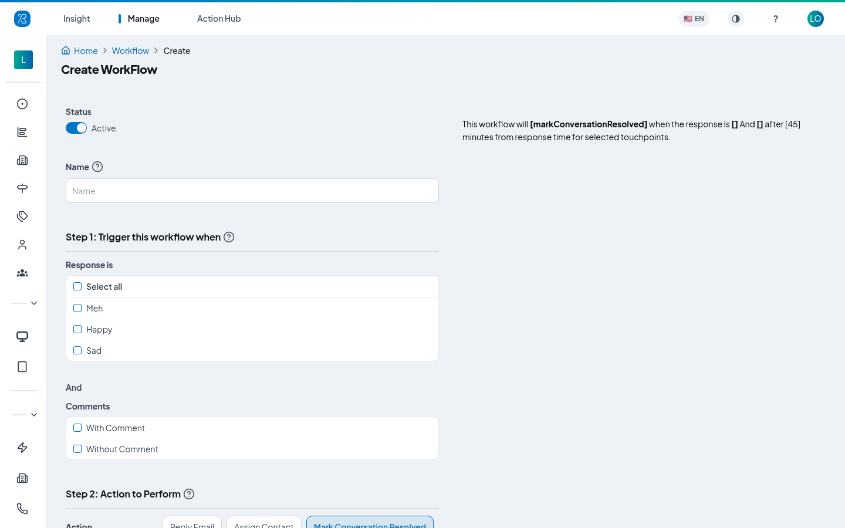Image resolution: width=845 pixels, height=528 pixels.
Task: Open the EN language selector
Action: pyautogui.click(x=694, y=19)
